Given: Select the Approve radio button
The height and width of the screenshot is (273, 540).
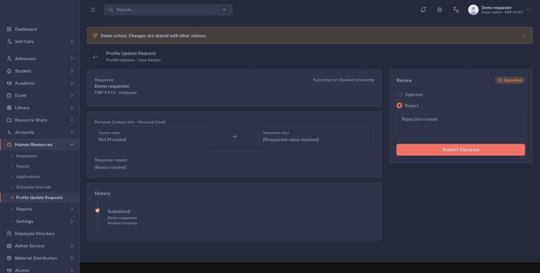Looking at the screenshot, I should [399, 95].
